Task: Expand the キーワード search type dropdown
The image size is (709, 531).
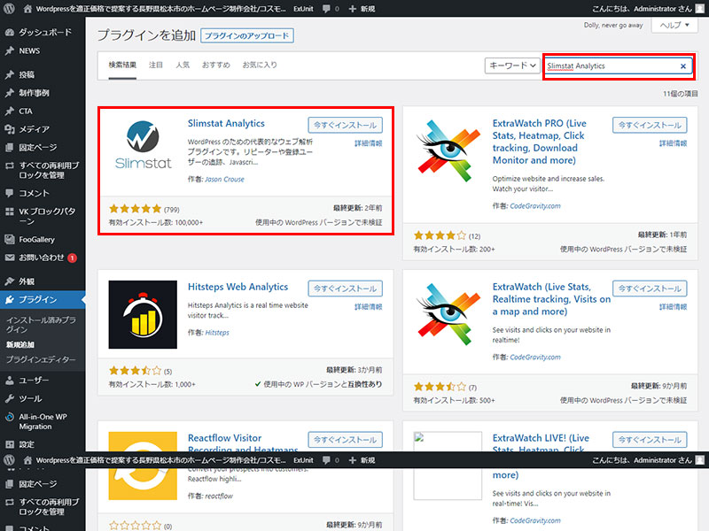Action: (x=512, y=65)
